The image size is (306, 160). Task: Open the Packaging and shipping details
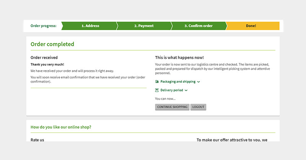tap(178, 82)
